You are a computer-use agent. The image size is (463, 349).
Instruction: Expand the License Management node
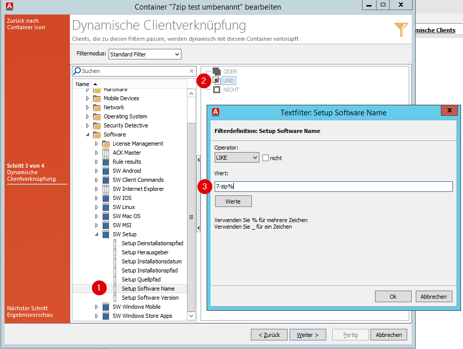(x=97, y=144)
